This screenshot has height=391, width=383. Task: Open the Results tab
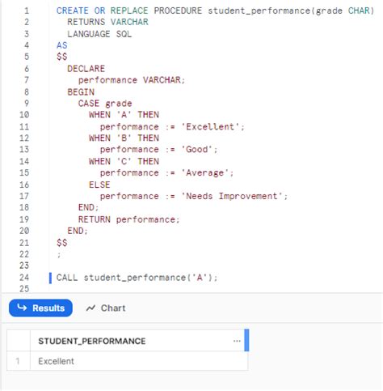[40, 308]
